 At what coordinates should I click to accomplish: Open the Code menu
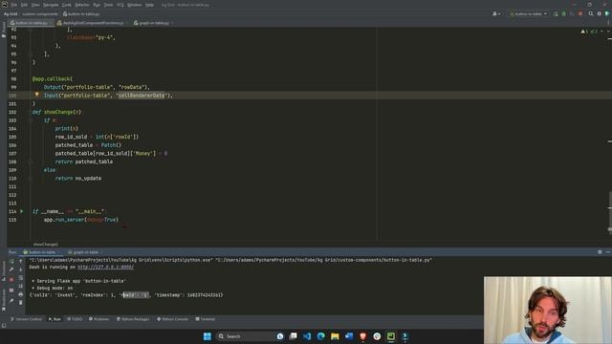tap(67, 5)
